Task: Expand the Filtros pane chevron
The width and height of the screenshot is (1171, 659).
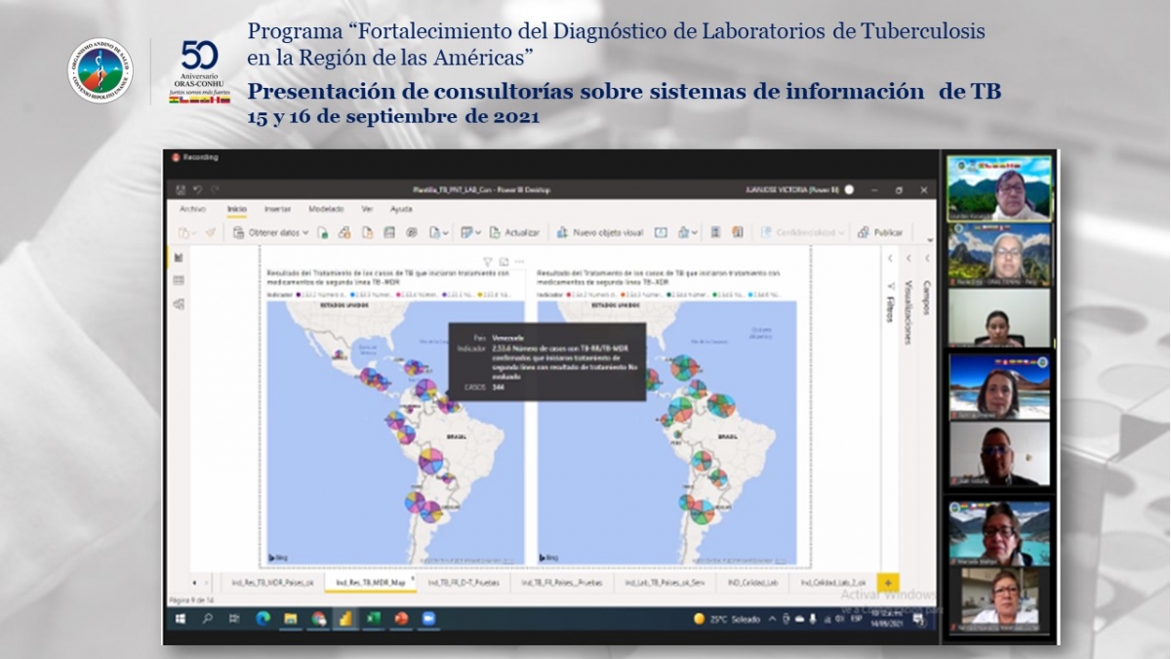Action: click(x=891, y=259)
